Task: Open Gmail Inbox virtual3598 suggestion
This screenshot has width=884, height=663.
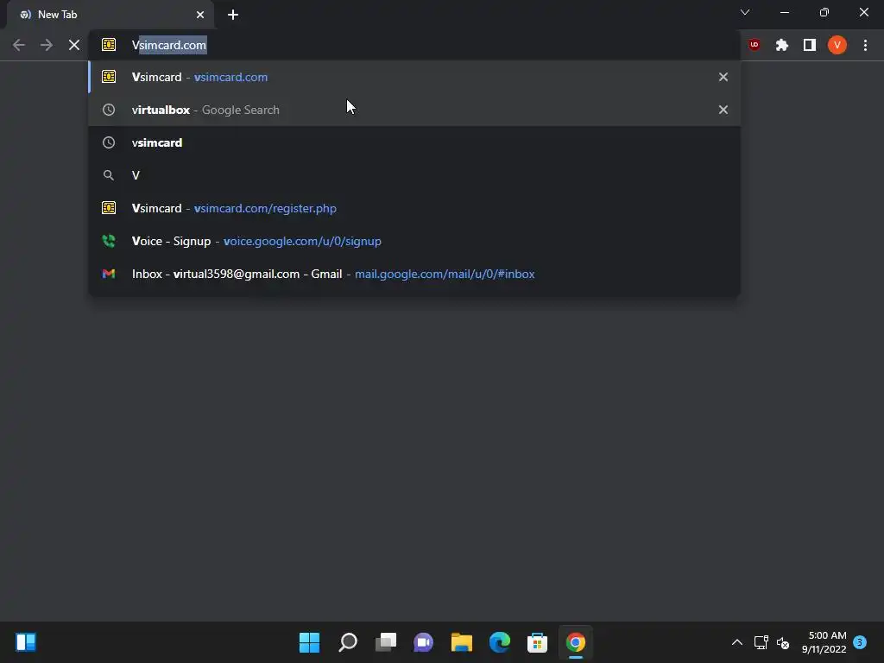Action: 414,274
